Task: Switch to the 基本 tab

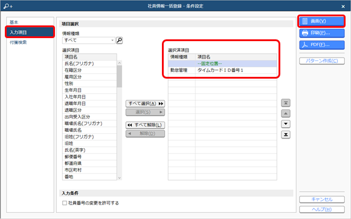Action: (x=14, y=22)
